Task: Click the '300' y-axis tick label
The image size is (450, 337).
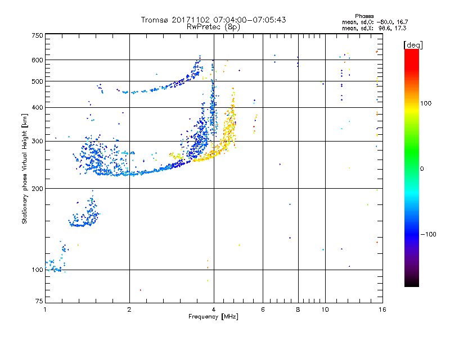Action: 37,142
